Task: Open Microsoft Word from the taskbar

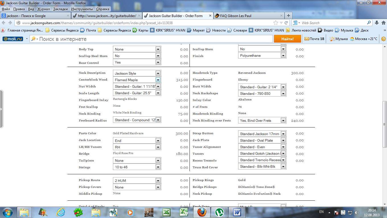Action: [x=237, y=212]
